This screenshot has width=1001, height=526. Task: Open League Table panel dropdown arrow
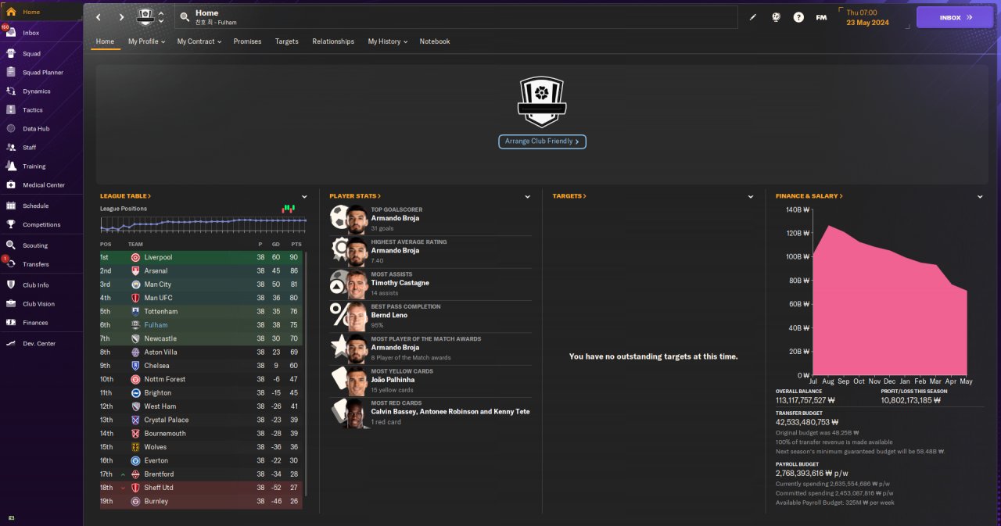304,197
